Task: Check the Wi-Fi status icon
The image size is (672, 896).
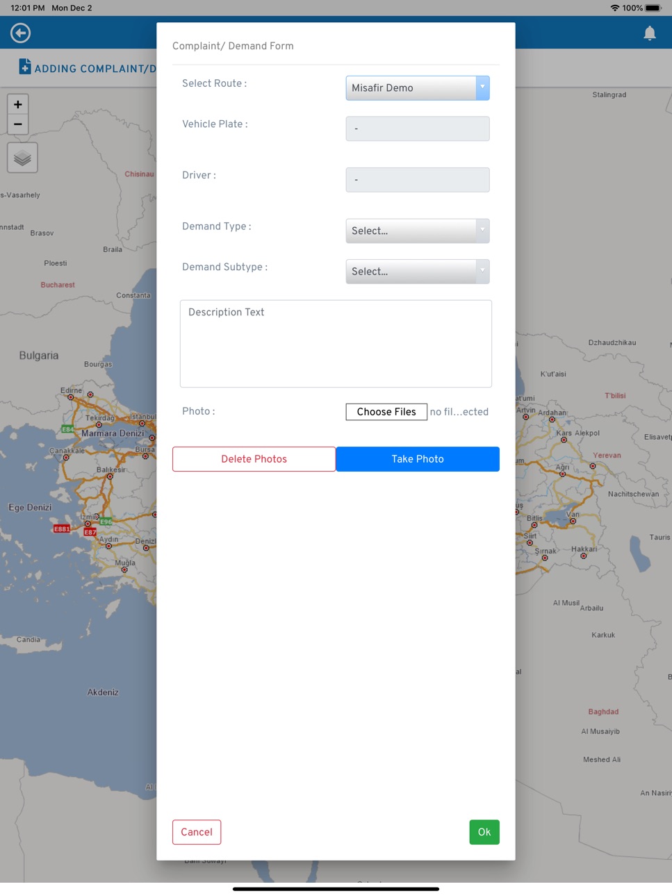Action: [x=615, y=8]
